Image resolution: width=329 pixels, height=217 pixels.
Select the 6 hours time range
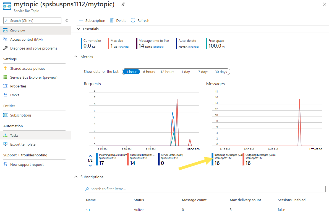(x=149, y=72)
